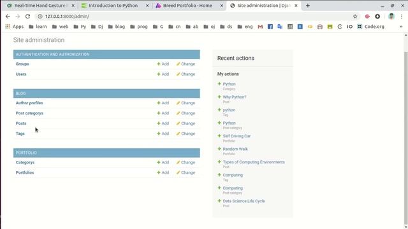Open the Dj bookmarks folder

97,27
